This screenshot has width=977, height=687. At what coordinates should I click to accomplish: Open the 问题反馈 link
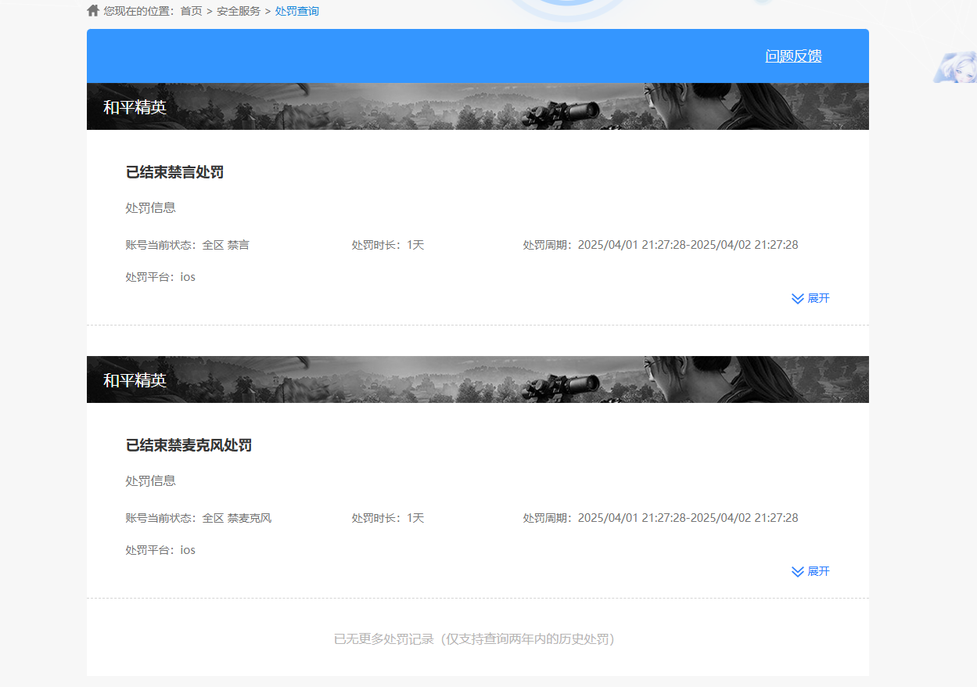click(793, 56)
